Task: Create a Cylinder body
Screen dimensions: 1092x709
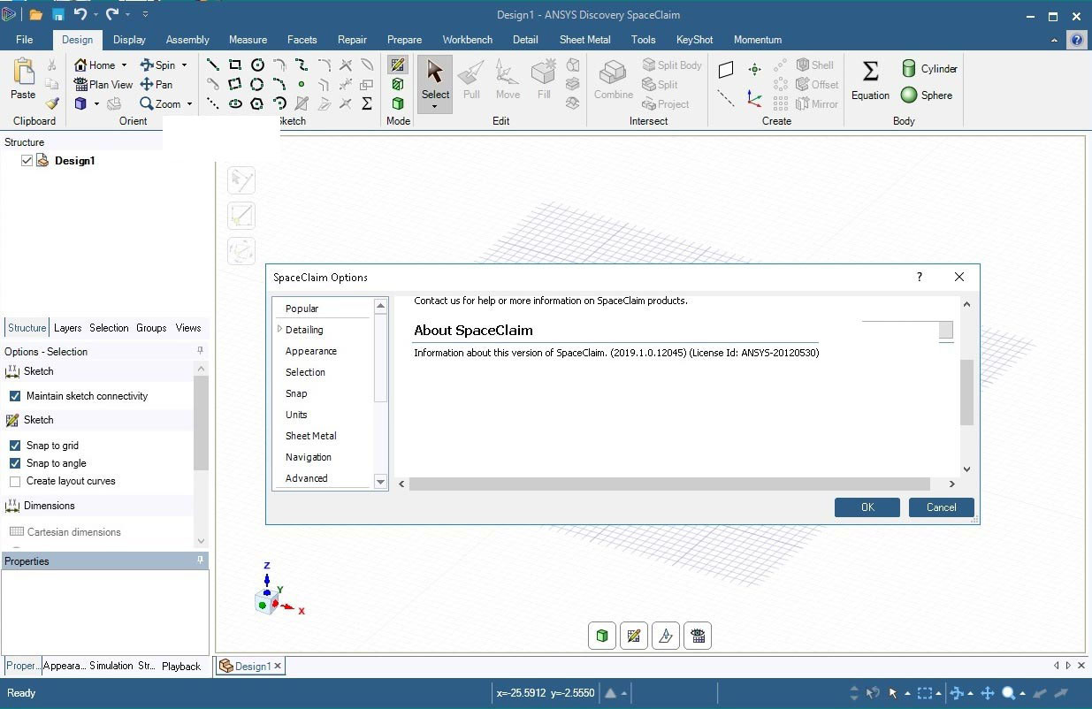Action: 928,68
